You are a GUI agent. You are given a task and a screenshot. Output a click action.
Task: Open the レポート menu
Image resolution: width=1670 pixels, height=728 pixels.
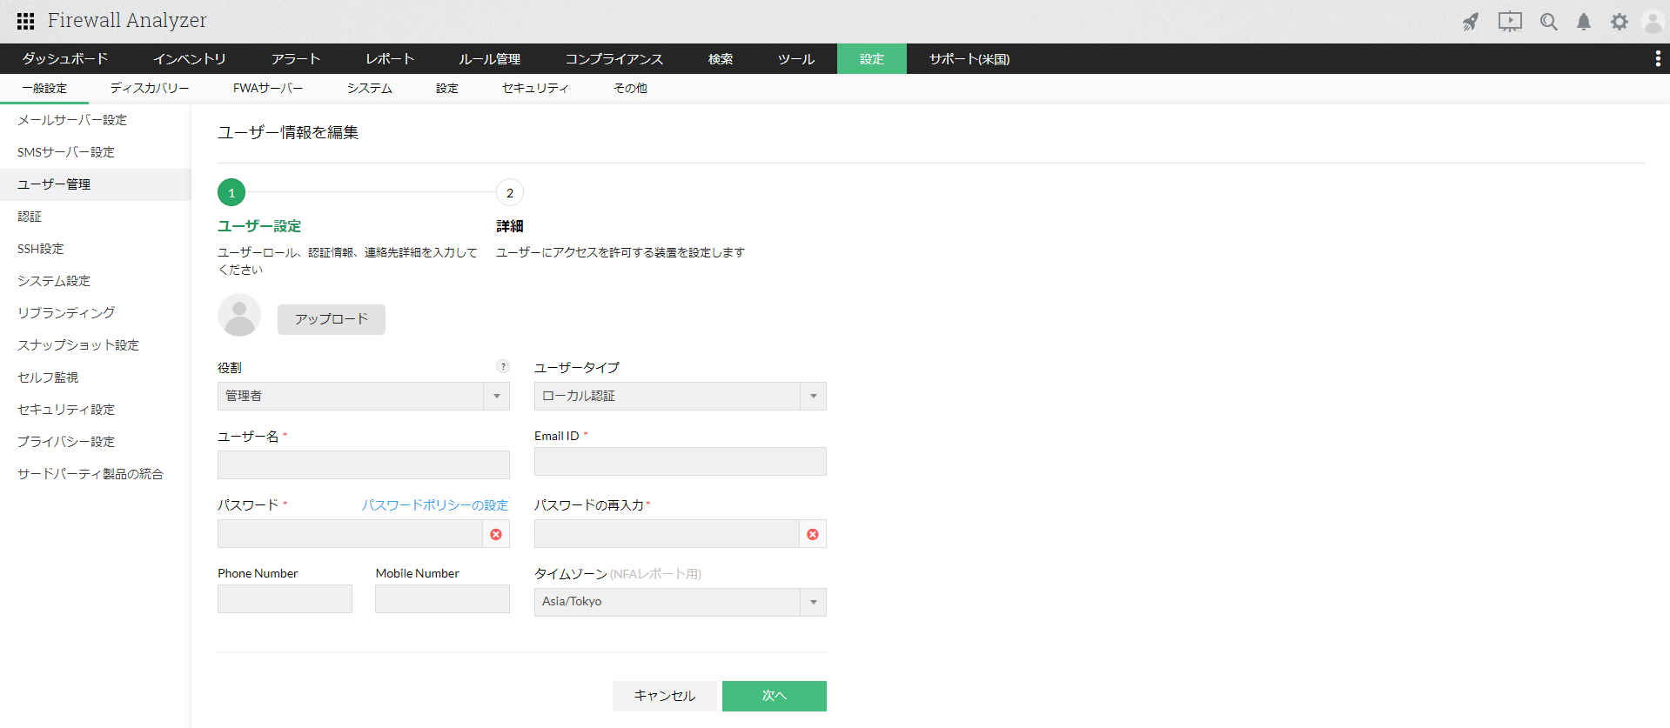[x=390, y=58]
